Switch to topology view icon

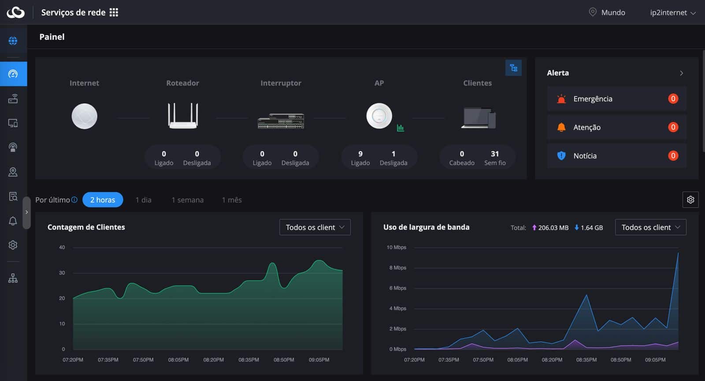pos(513,68)
